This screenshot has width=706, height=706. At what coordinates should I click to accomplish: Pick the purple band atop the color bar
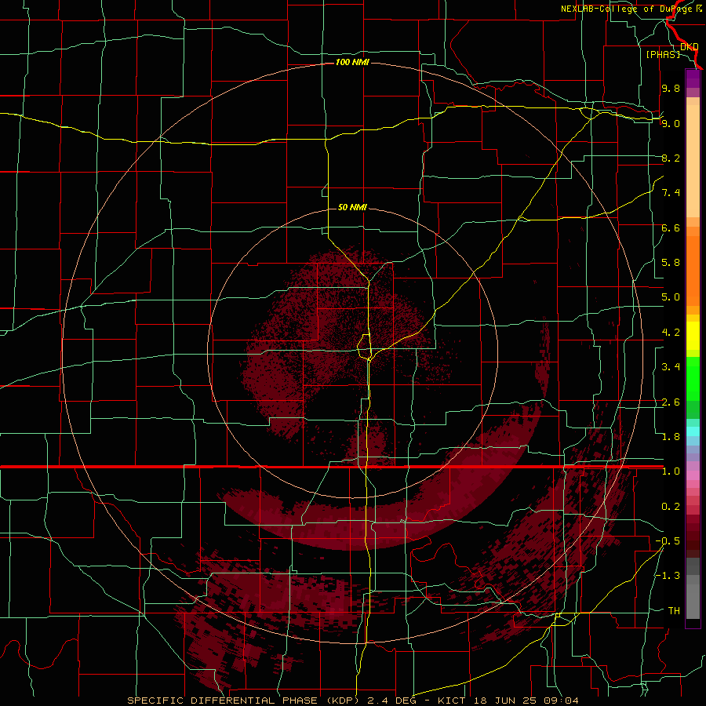tap(693, 78)
